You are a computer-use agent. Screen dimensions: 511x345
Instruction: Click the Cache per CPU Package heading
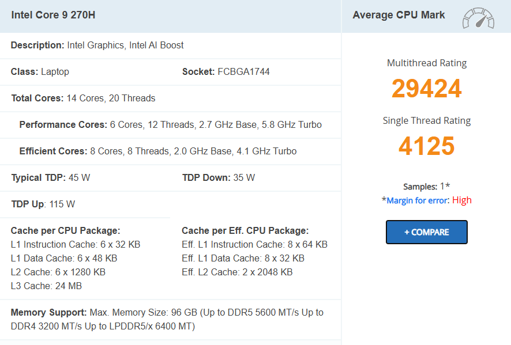point(67,230)
